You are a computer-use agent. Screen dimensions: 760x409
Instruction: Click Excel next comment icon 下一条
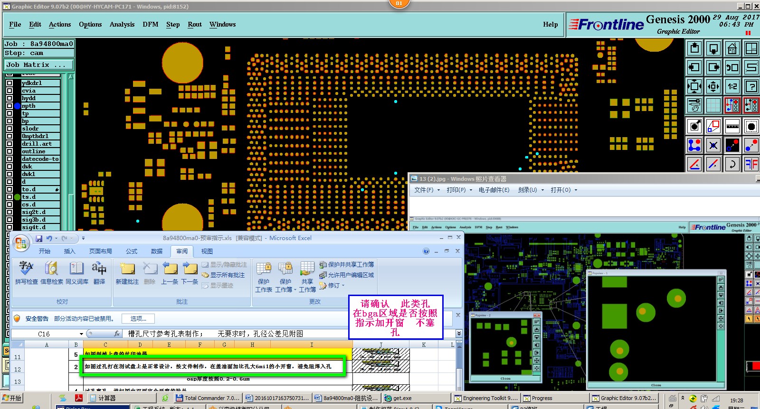click(190, 273)
